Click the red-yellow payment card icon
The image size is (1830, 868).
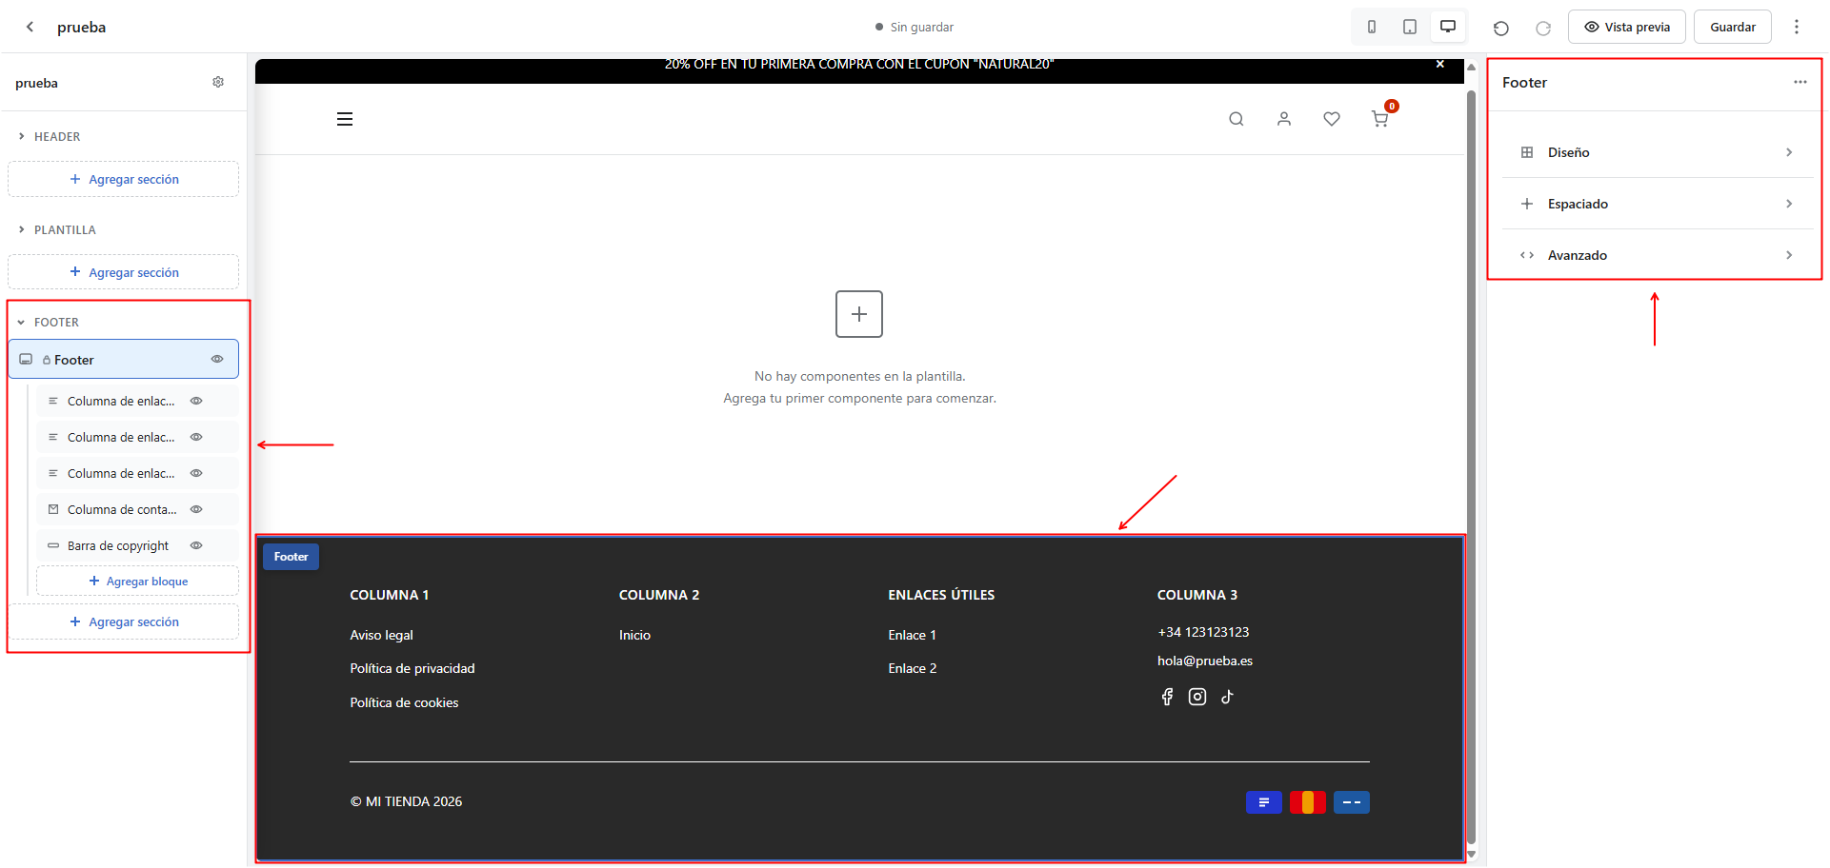point(1308,802)
